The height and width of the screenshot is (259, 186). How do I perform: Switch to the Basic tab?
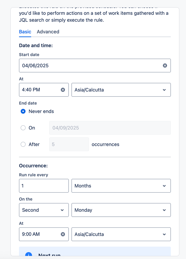25,32
